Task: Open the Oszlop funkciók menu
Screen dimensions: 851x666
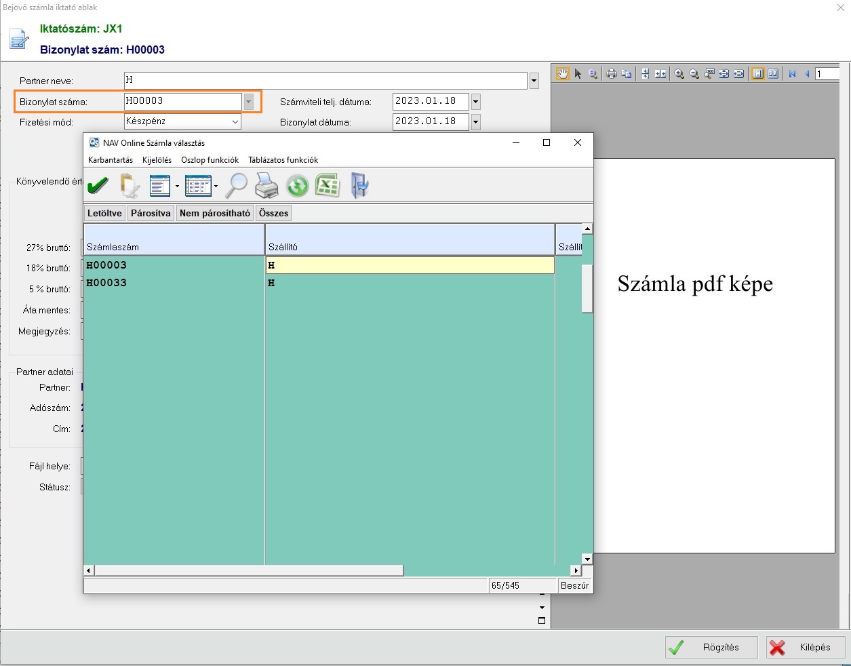Action: click(x=210, y=160)
